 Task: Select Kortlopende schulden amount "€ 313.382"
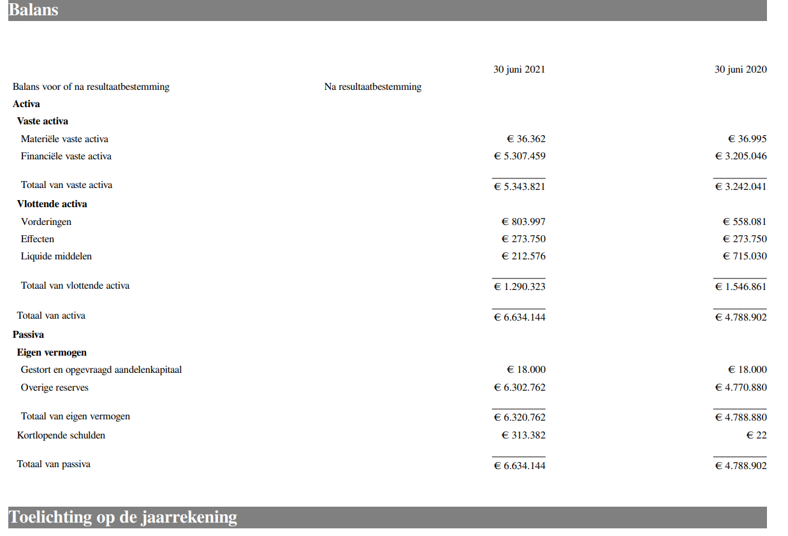click(523, 435)
